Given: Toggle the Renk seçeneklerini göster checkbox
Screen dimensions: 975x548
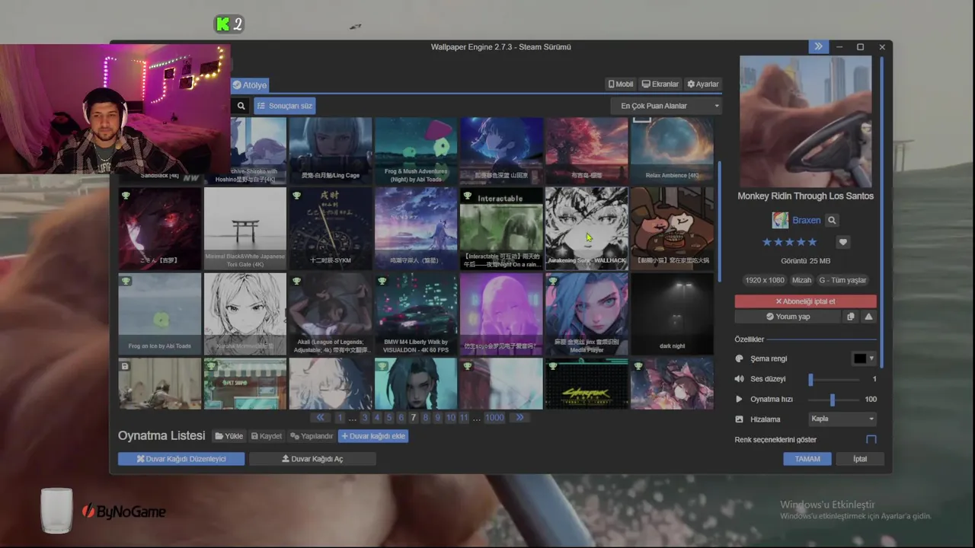Looking at the screenshot, I should (x=871, y=440).
